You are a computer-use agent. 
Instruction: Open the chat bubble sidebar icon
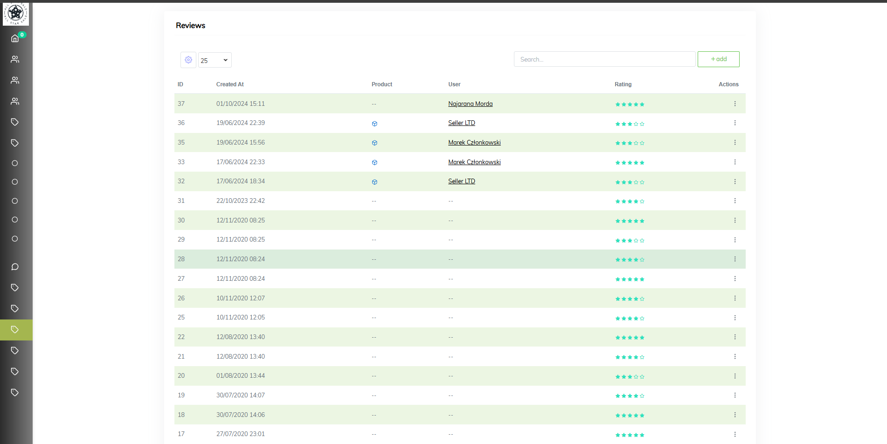(15, 267)
